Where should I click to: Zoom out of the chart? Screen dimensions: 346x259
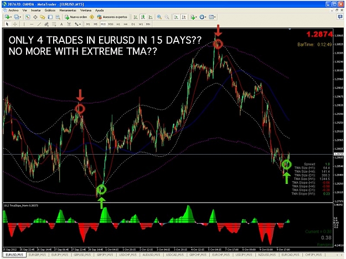(x=167, y=17)
